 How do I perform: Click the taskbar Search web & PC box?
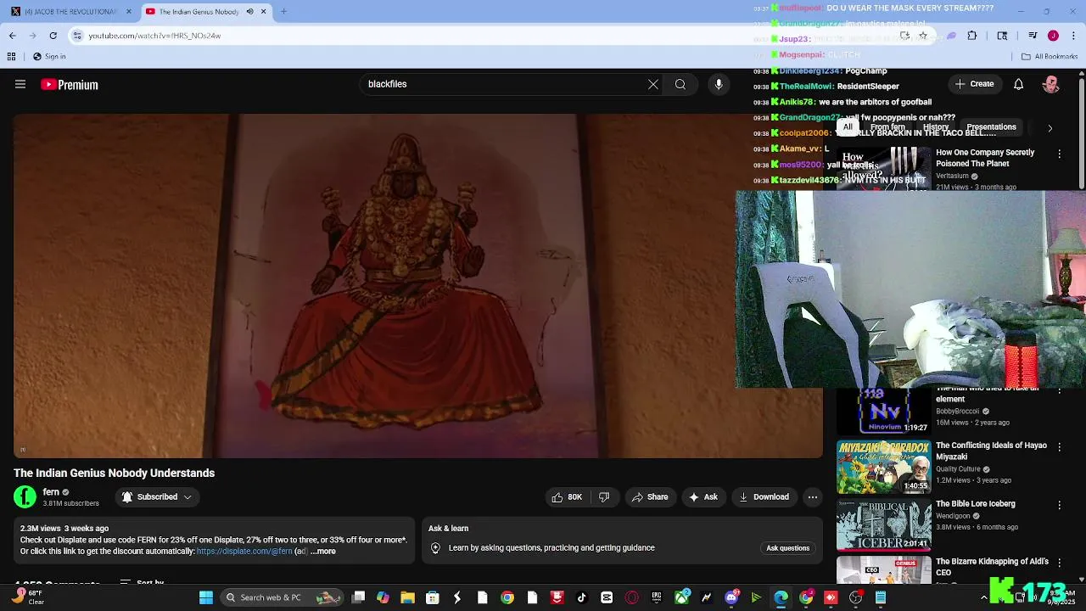point(283,597)
